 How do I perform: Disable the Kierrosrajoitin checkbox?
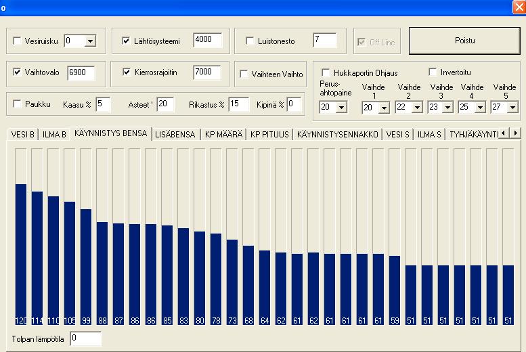click(x=127, y=72)
